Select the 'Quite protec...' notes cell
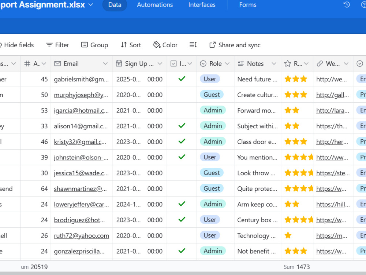This screenshot has height=275, width=366. 257,189
